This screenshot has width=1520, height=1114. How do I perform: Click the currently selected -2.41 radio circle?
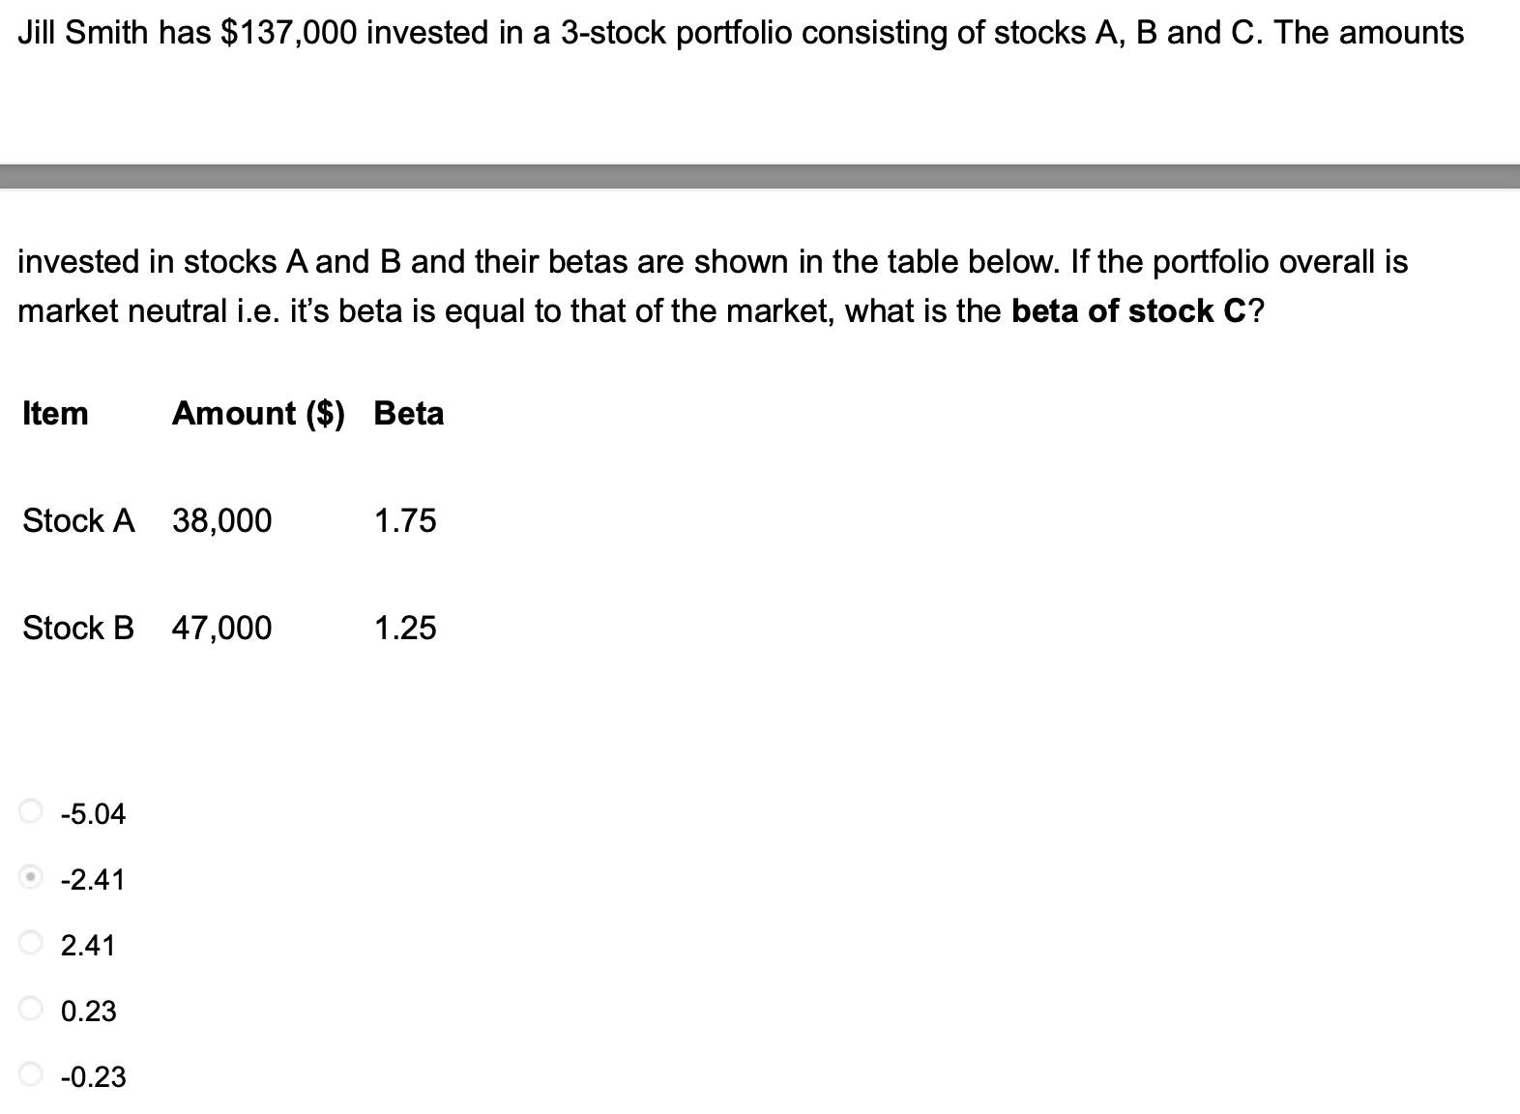pyautogui.click(x=28, y=879)
